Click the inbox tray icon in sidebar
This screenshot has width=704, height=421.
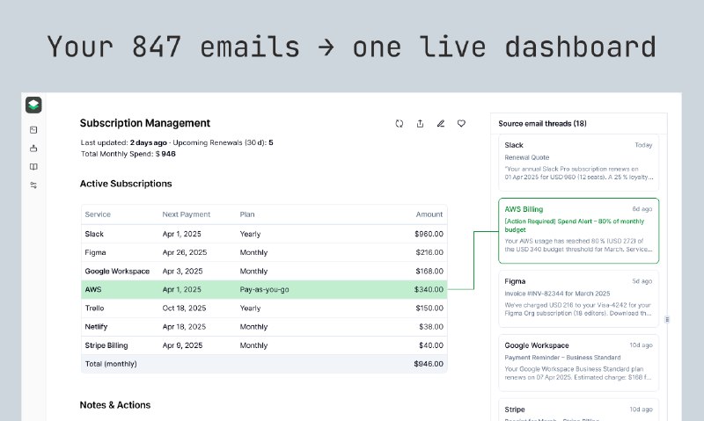click(x=33, y=149)
